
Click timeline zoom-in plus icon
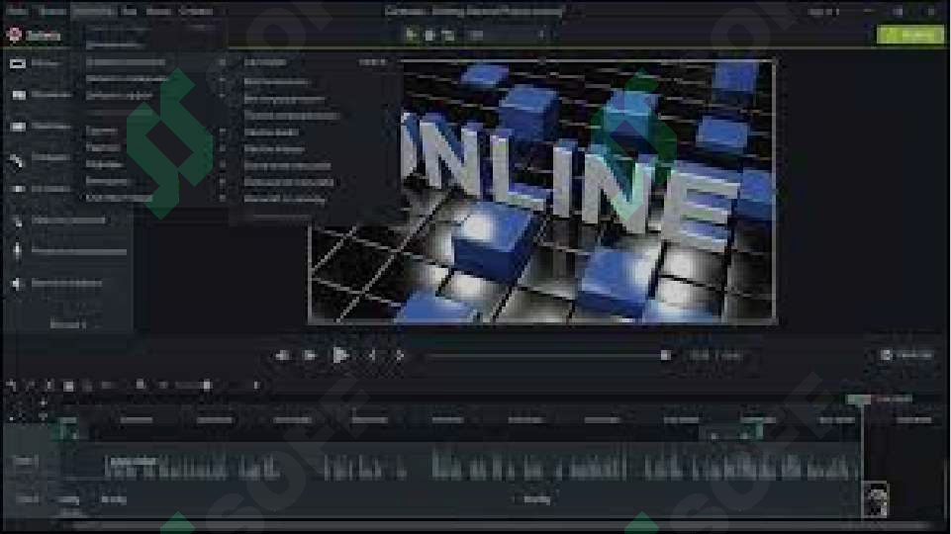pos(256,385)
